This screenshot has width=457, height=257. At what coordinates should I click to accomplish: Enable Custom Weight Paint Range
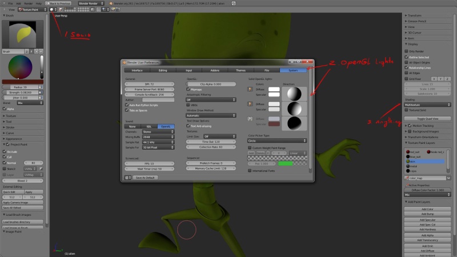(250, 148)
